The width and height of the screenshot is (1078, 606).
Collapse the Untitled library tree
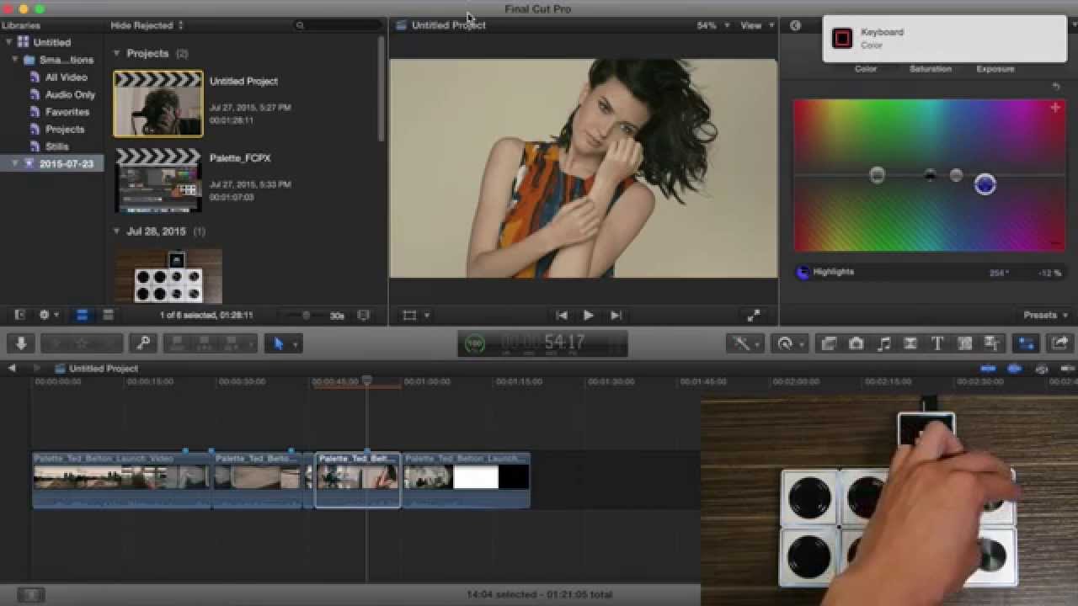tap(9, 42)
